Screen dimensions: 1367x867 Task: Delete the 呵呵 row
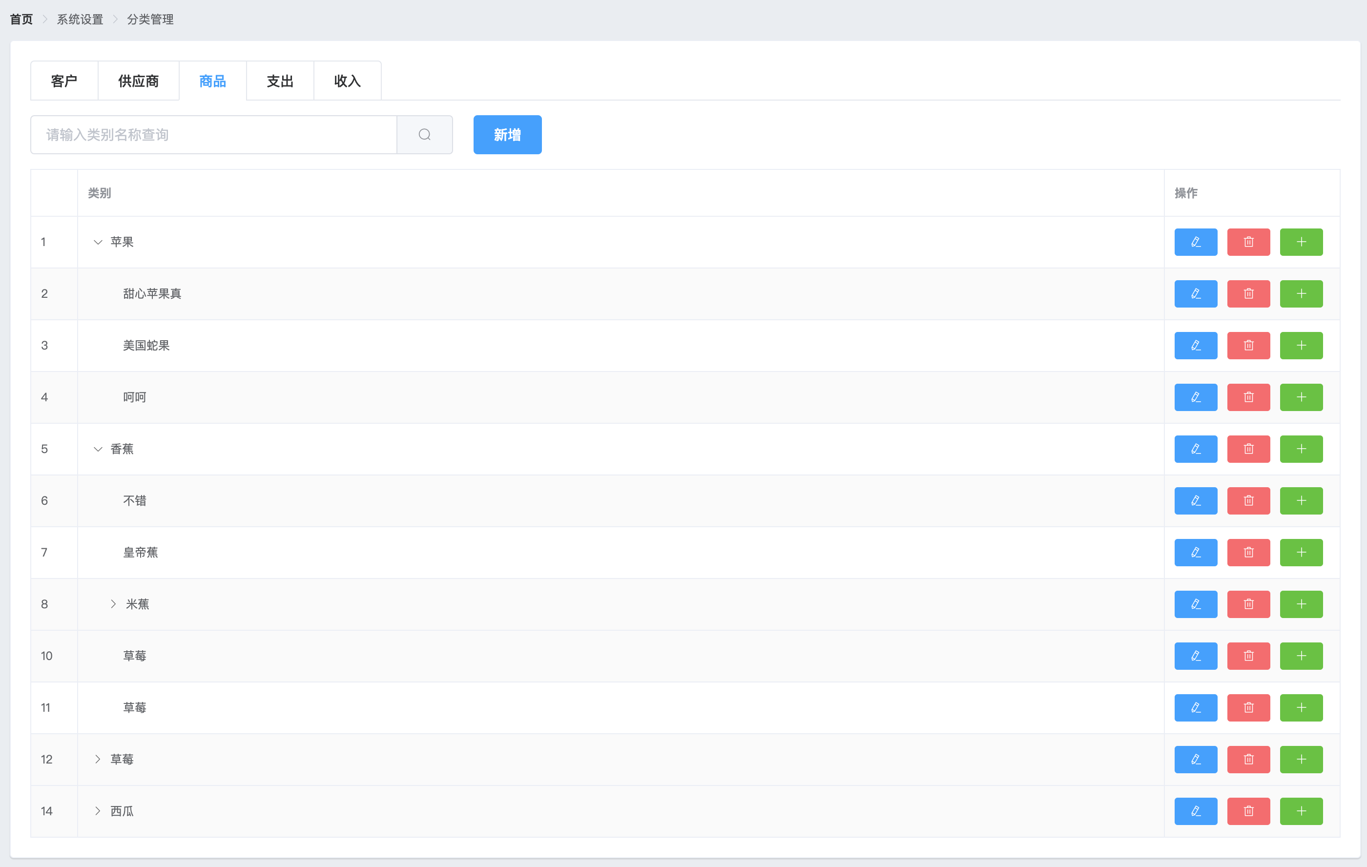[x=1248, y=397]
